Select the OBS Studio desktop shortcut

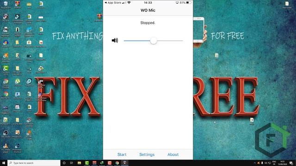6,134
